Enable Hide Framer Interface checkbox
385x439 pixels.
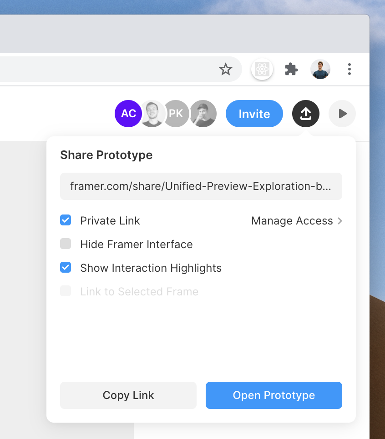point(66,244)
